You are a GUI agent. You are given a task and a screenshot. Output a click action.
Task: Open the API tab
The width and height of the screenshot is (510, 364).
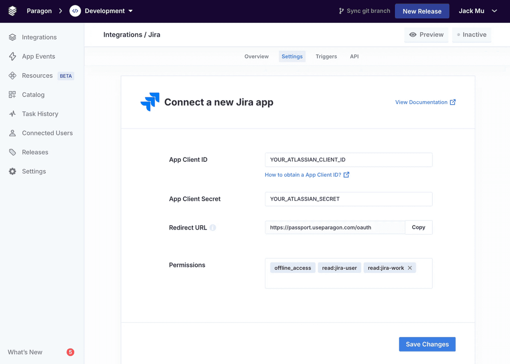click(354, 56)
